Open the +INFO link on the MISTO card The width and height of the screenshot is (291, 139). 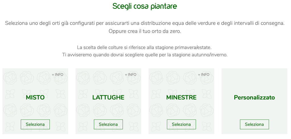(x=57, y=75)
